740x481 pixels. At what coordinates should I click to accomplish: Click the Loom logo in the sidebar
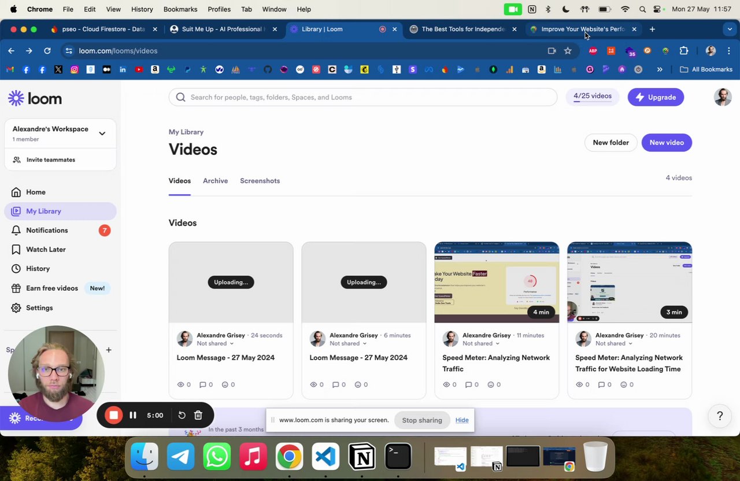(x=35, y=98)
